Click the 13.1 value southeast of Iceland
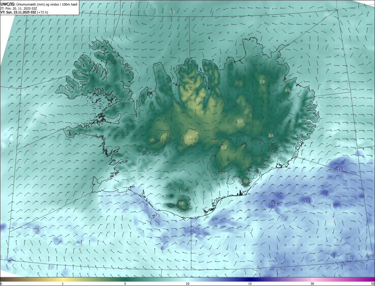375x286 pixels. tap(341, 169)
